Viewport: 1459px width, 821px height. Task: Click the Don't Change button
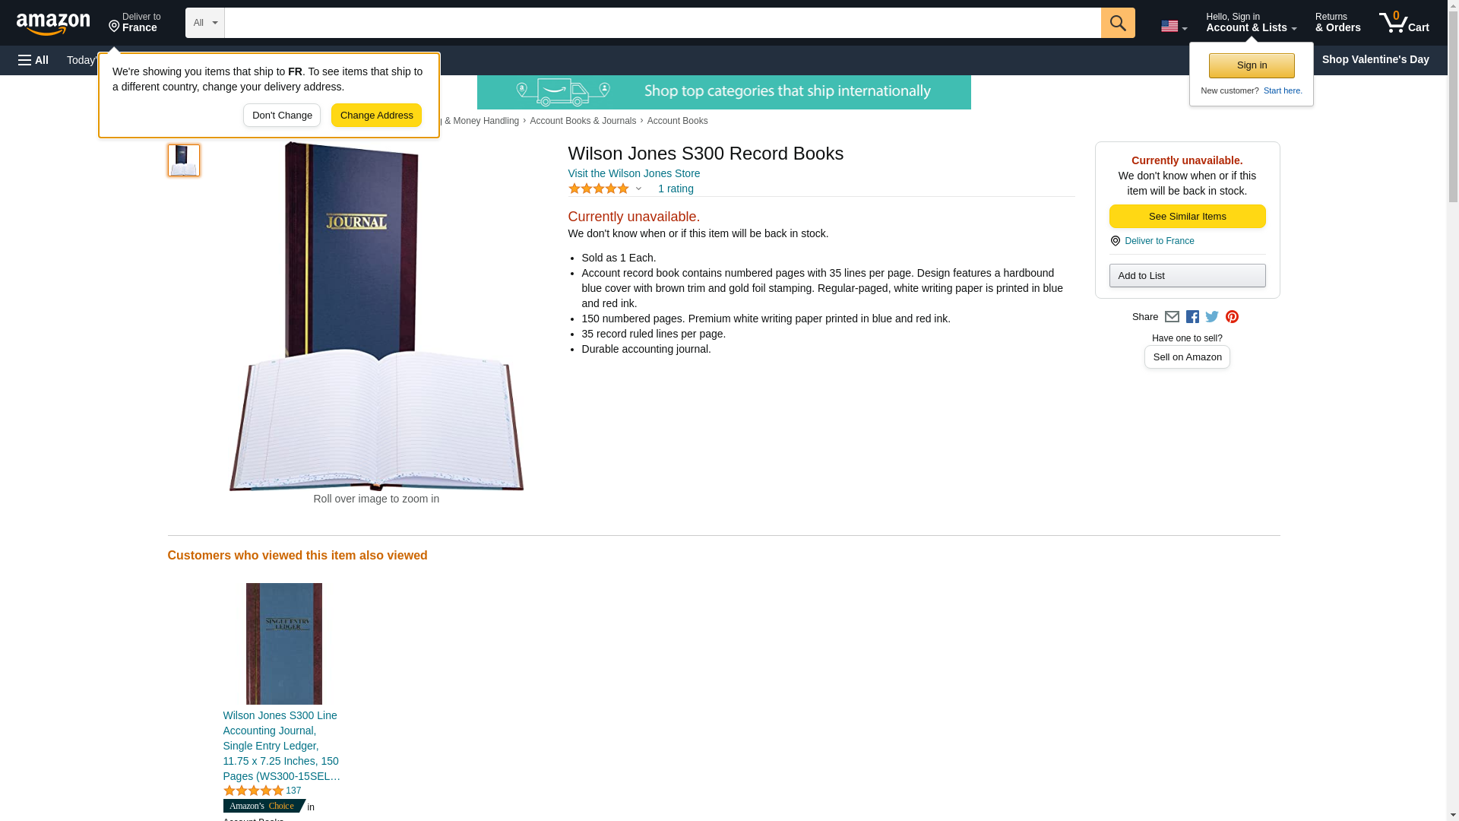click(x=282, y=116)
